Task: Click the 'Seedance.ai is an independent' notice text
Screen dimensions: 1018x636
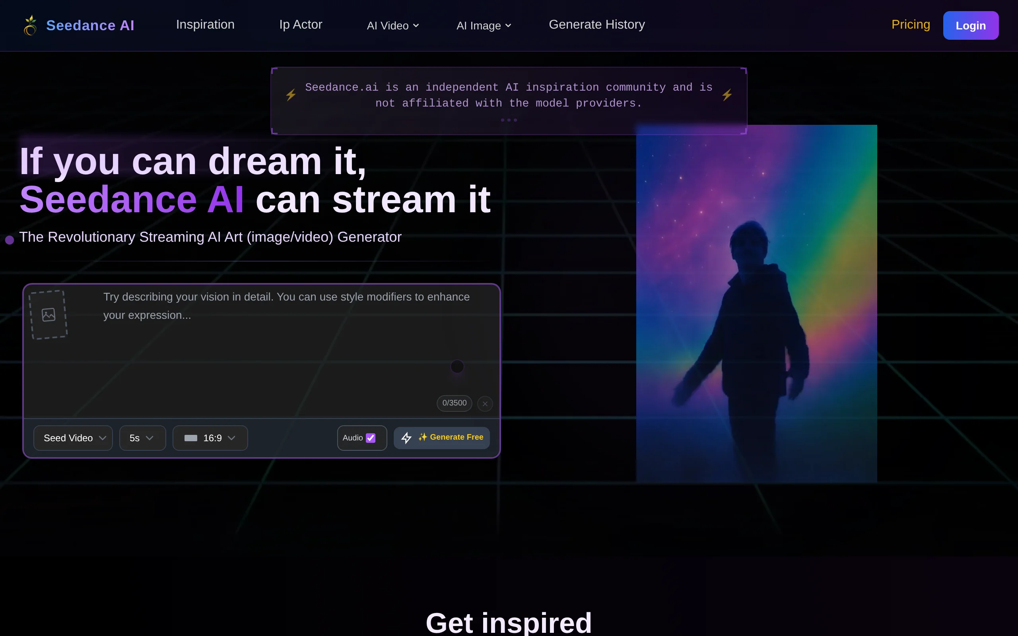Action: click(509, 95)
